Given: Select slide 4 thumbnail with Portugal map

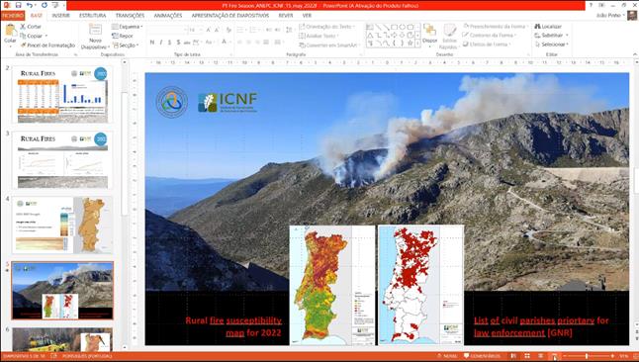Looking at the screenshot, I should [62, 225].
